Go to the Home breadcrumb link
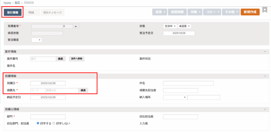This screenshot has width=271, height=132. pos(7,3)
